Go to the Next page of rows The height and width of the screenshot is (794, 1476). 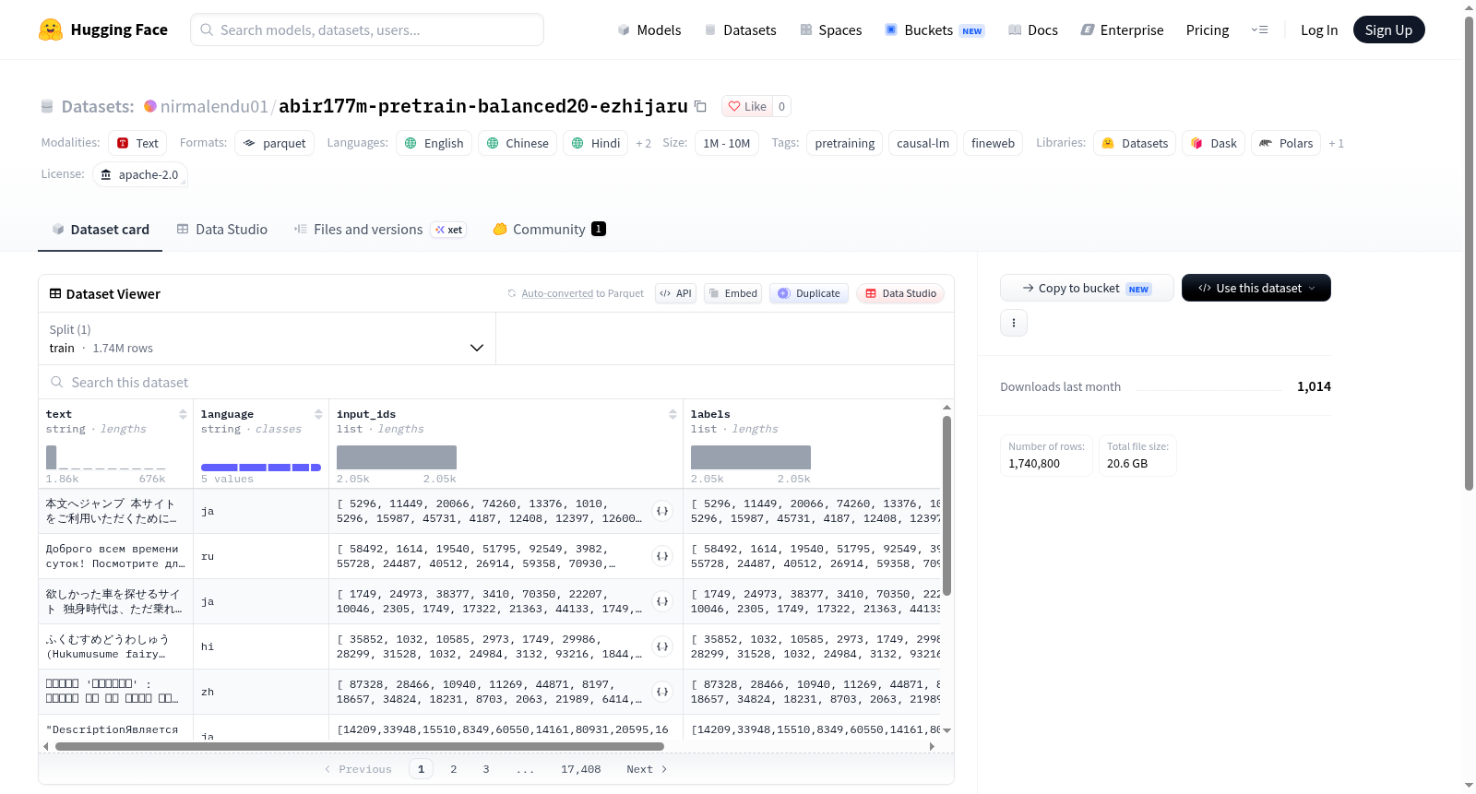click(x=647, y=769)
